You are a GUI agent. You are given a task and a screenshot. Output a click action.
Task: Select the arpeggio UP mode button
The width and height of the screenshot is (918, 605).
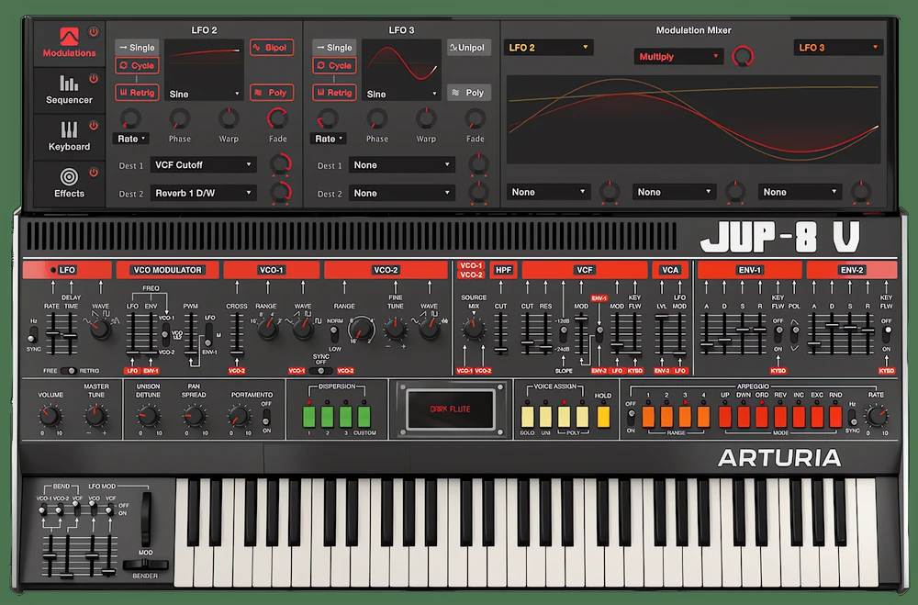point(725,417)
